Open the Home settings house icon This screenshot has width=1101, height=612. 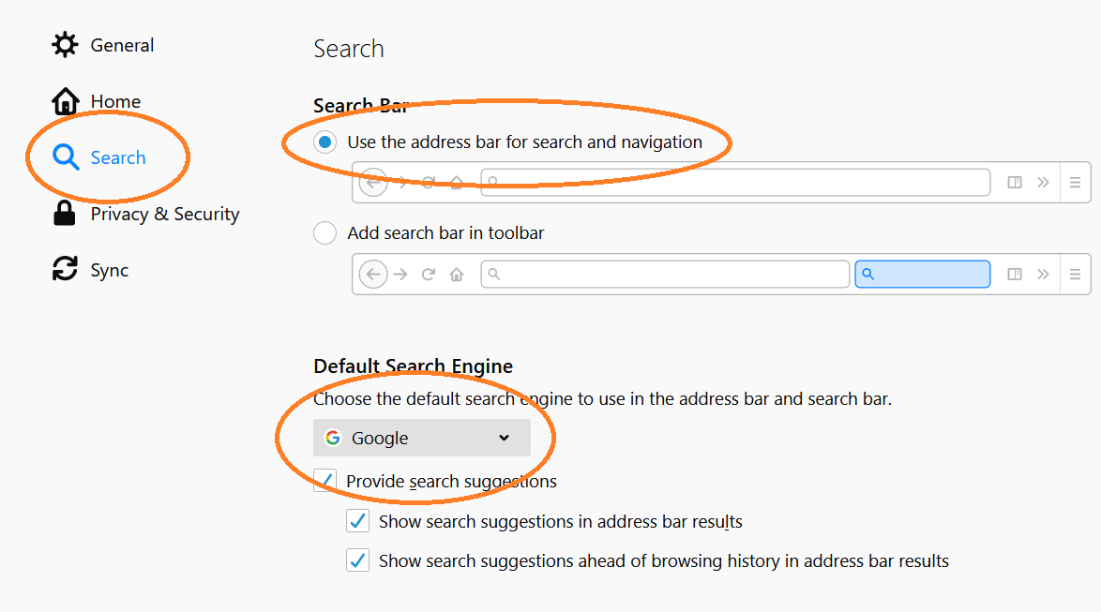click(x=65, y=101)
